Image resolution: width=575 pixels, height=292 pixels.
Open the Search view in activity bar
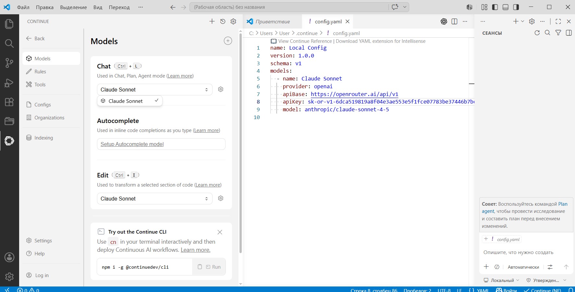point(9,43)
